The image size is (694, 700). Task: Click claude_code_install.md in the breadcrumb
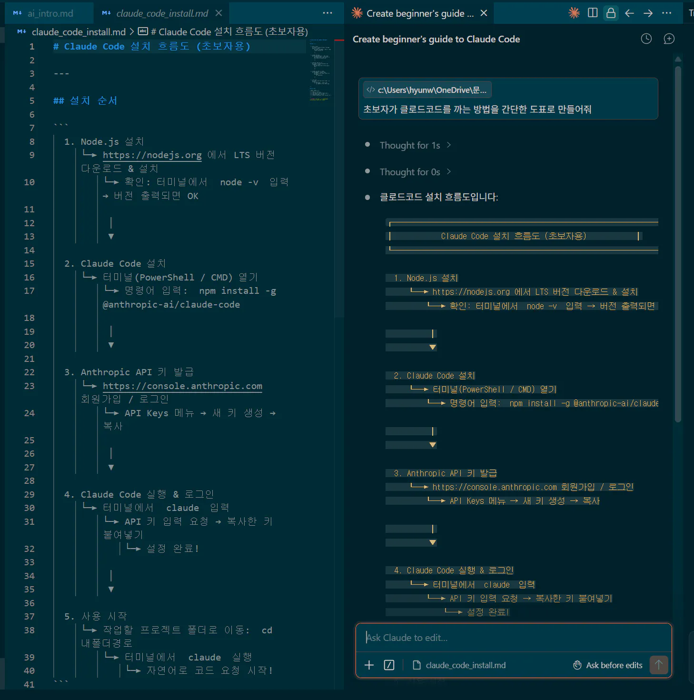79,32
